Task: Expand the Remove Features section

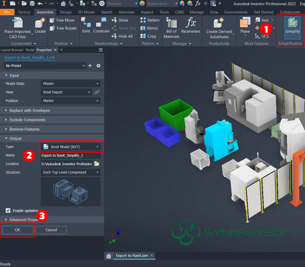Action: tap(52, 129)
